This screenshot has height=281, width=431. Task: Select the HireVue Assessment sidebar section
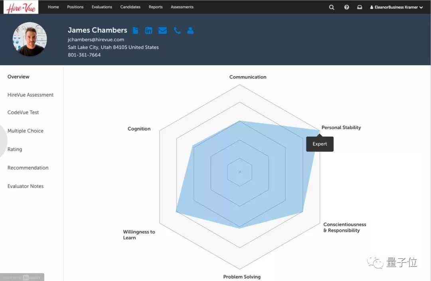[30, 95]
